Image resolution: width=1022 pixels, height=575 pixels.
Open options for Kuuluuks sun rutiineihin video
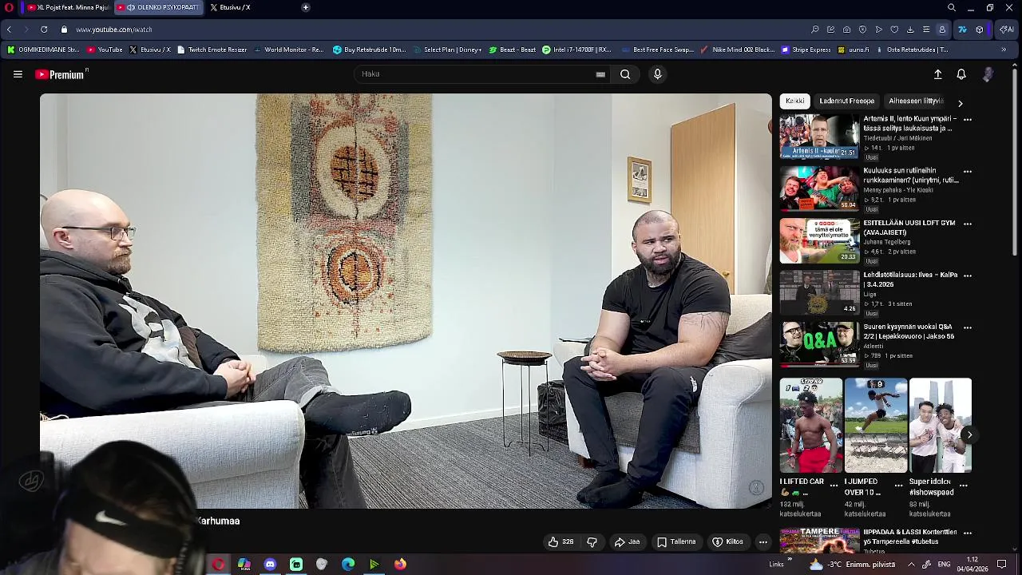click(967, 172)
